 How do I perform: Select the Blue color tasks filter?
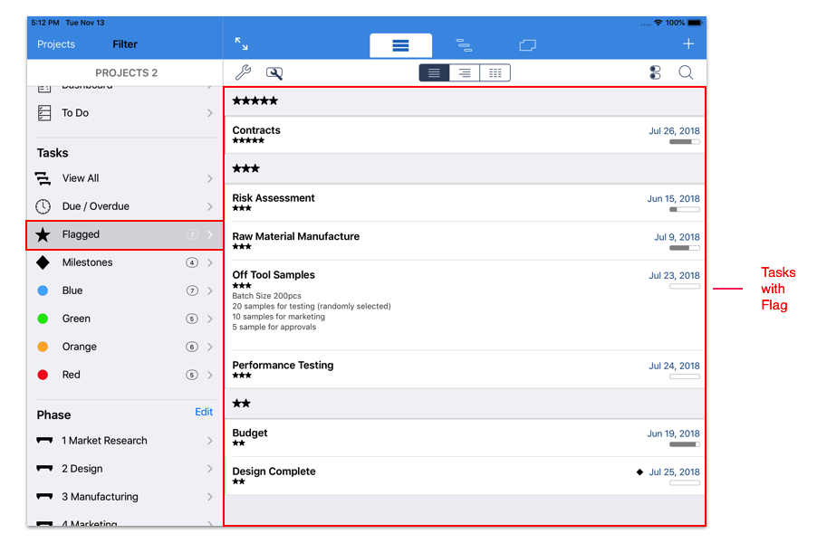(x=72, y=291)
